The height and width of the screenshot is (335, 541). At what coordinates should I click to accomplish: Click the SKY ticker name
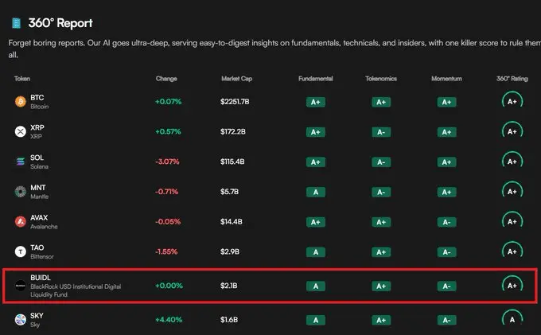37,316
